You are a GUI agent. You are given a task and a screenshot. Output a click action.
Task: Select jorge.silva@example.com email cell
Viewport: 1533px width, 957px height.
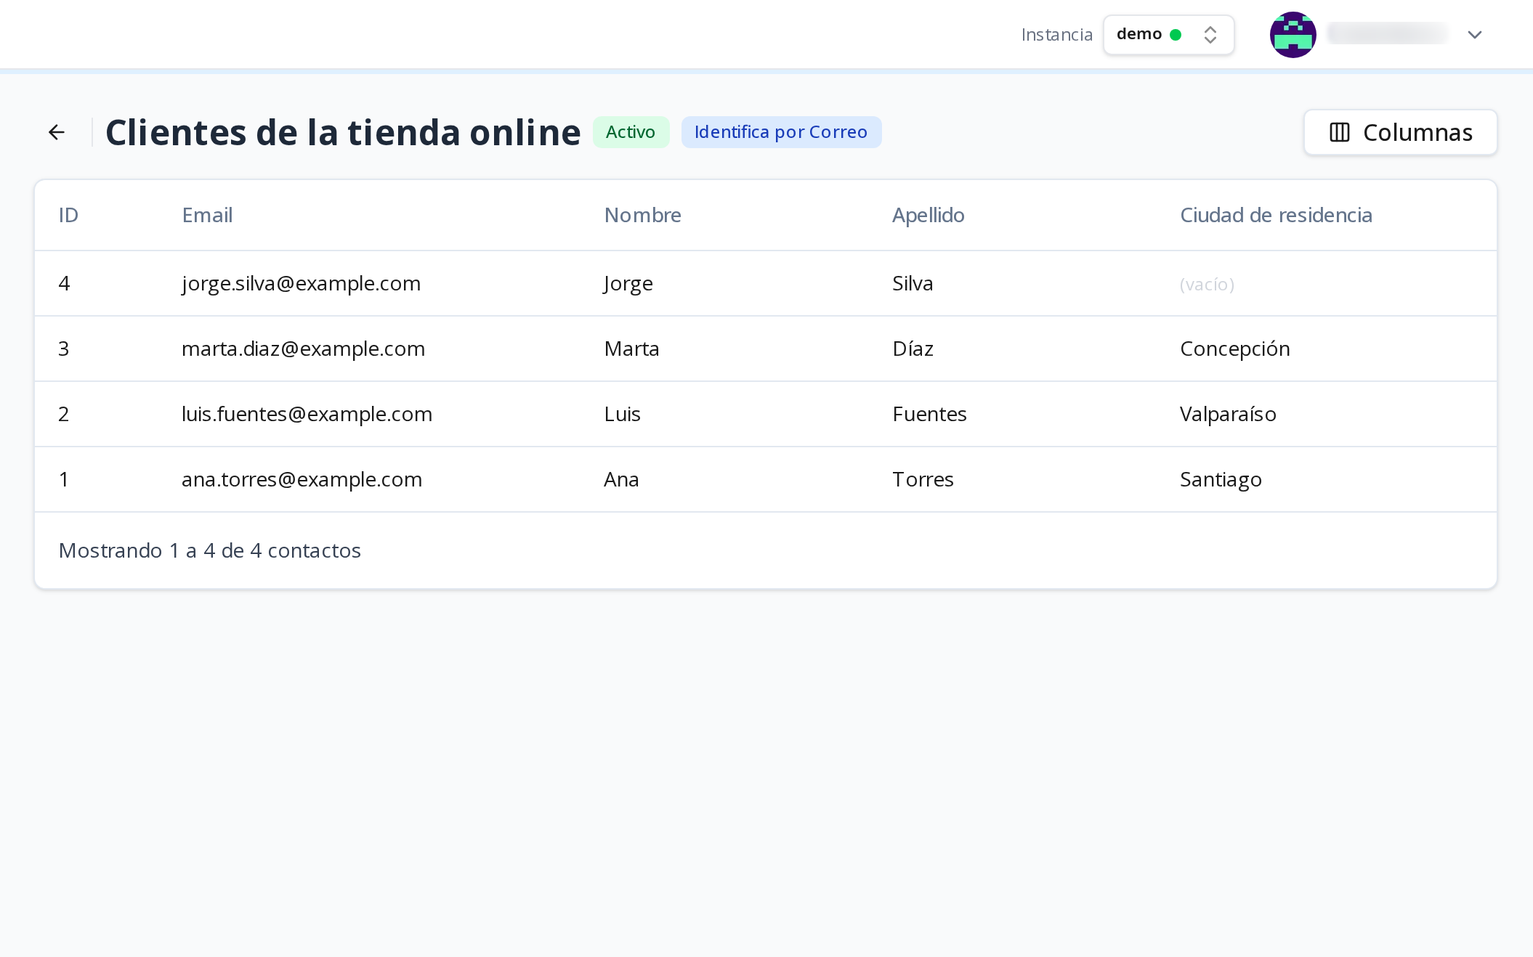click(x=301, y=283)
